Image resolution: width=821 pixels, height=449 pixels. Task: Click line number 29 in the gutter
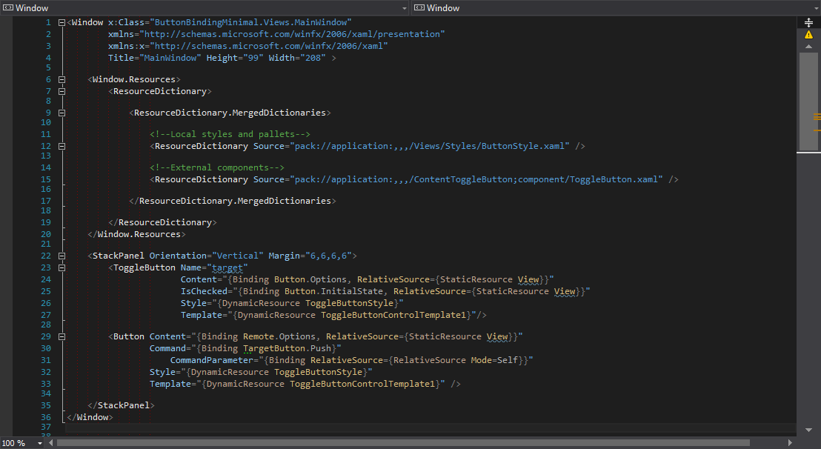[x=45, y=336]
